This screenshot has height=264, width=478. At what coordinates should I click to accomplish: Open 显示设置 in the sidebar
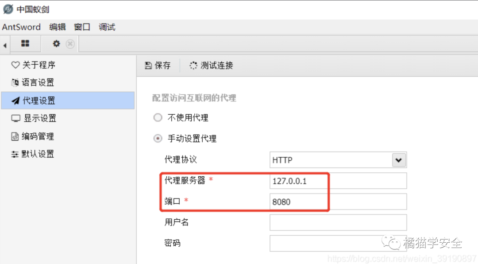tap(68, 118)
